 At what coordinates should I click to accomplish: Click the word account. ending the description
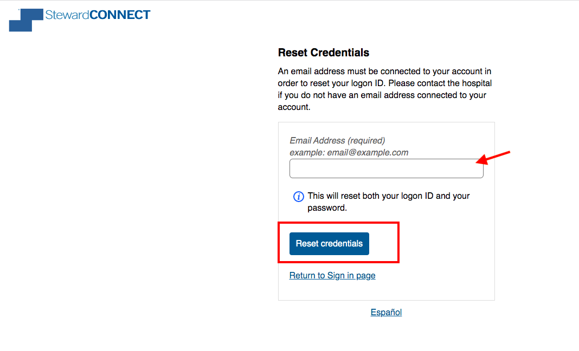click(x=294, y=107)
